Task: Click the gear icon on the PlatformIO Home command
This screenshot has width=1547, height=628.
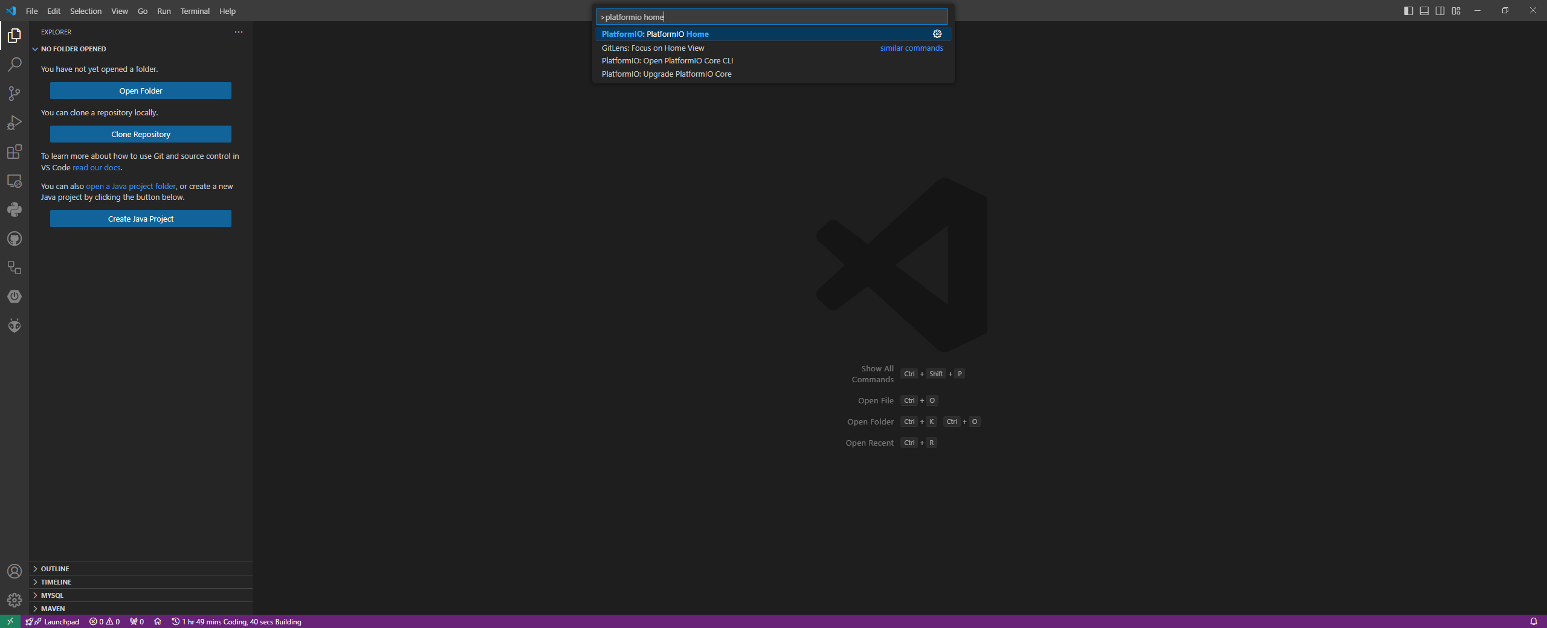Action: click(x=937, y=34)
